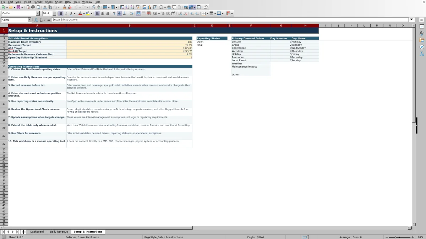Open the Format menu
The width and height of the screenshot is (426, 239).
[x=38, y=2]
